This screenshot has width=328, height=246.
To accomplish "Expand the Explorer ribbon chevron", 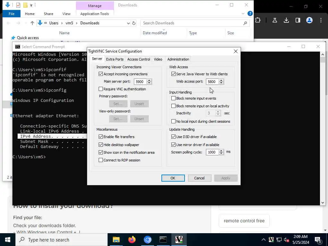I will point(243,13).
